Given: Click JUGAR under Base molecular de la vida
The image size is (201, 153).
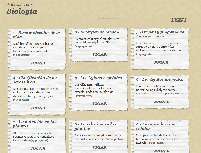Looking at the screenshot, I should point(38,63).
